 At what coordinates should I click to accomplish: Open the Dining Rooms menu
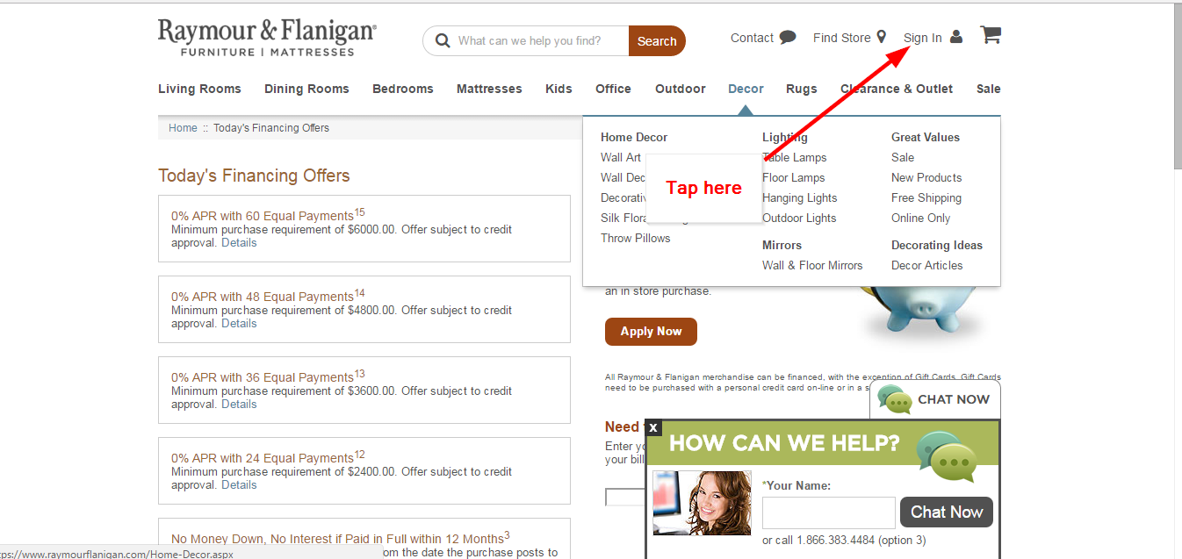click(306, 89)
